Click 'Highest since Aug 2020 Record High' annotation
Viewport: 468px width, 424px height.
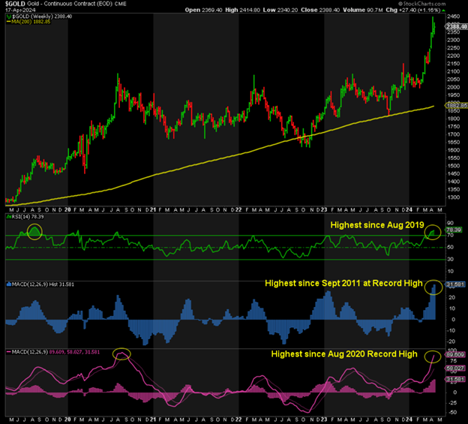[344, 353]
